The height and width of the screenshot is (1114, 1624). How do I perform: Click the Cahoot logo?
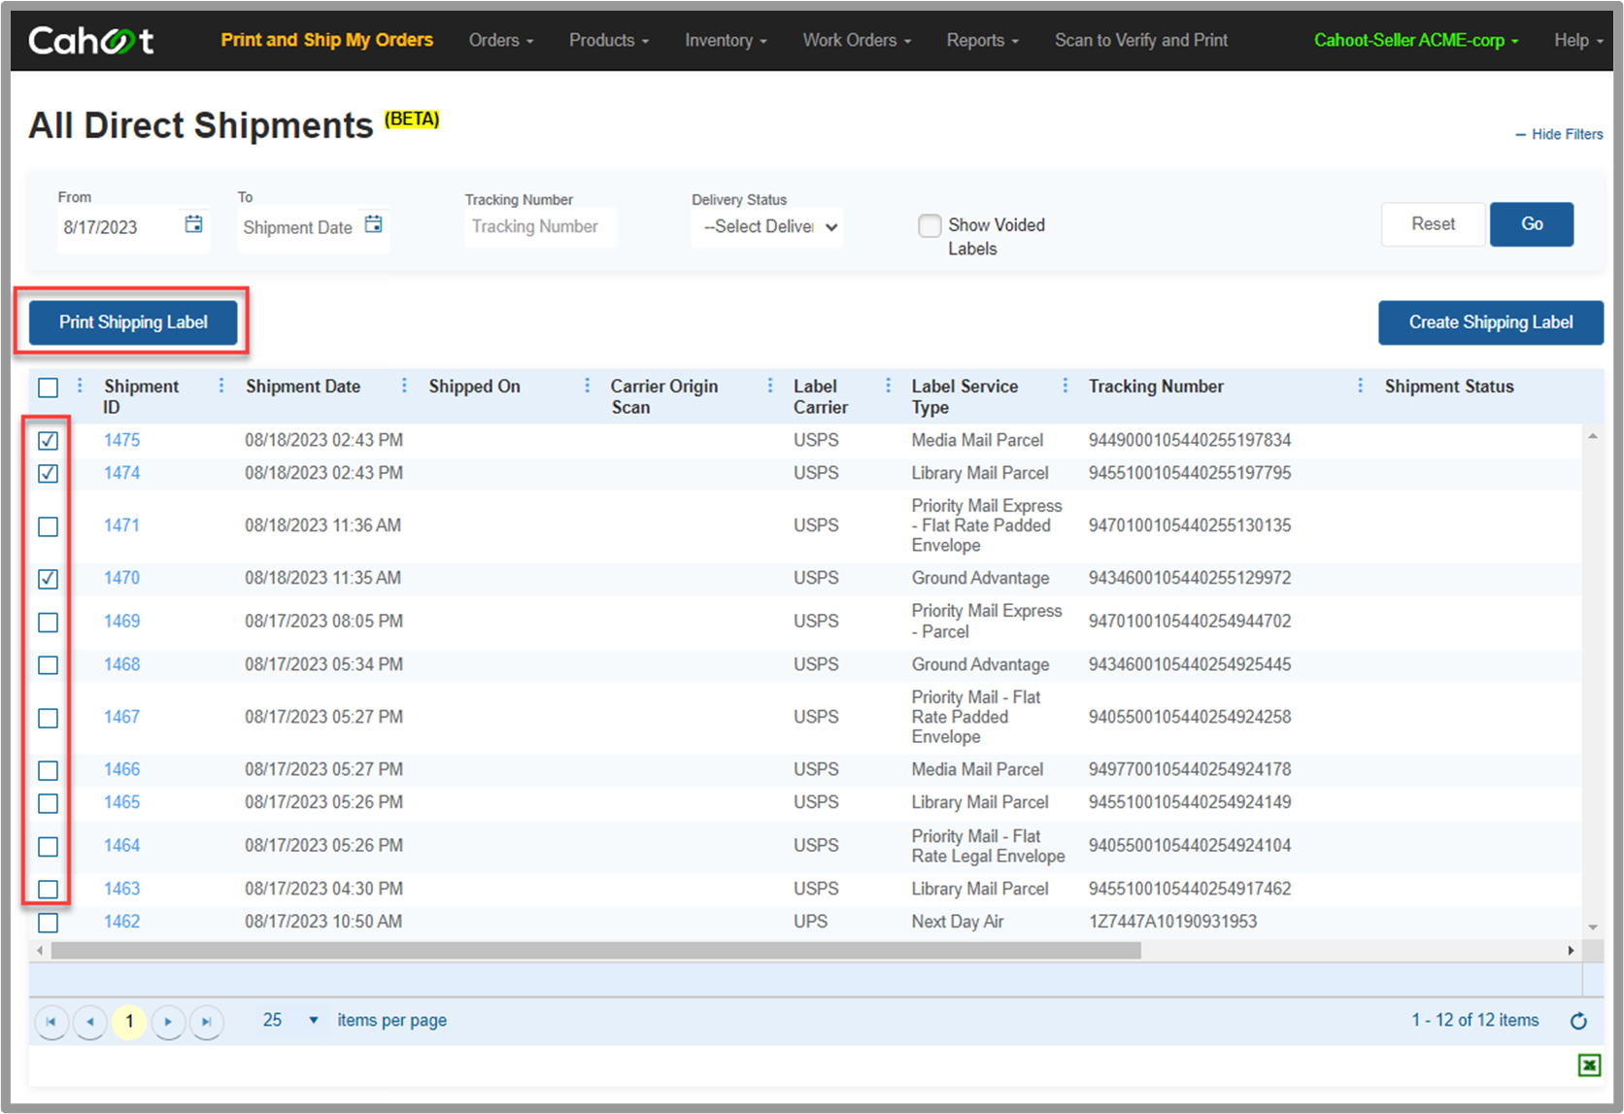tap(91, 41)
